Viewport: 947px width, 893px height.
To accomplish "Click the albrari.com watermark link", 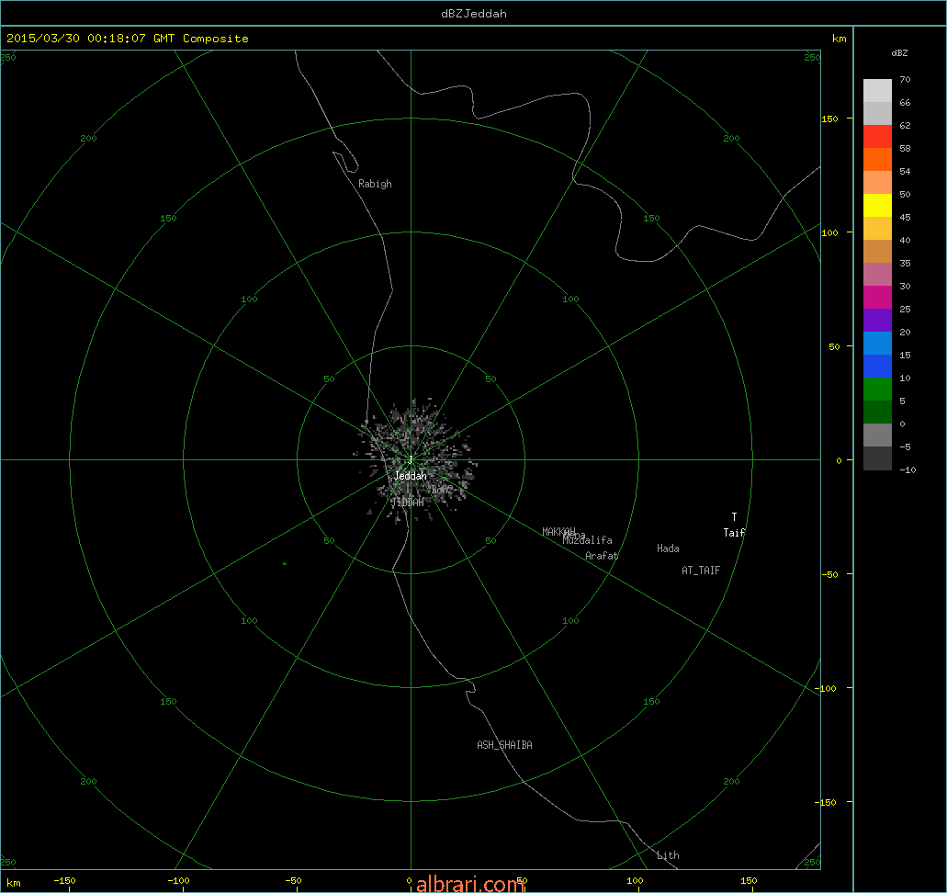I will (470, 884).
